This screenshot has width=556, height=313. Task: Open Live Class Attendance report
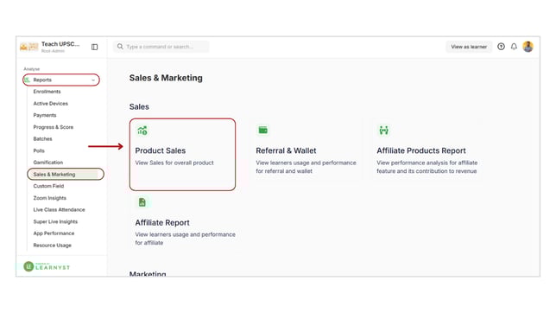[x=59, y=209]
